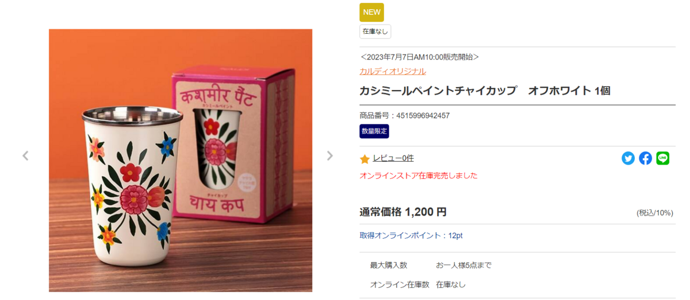Open the レビュー0件 reviews link
The width and height of the screenshot is (690, 300).
(393, 158)
